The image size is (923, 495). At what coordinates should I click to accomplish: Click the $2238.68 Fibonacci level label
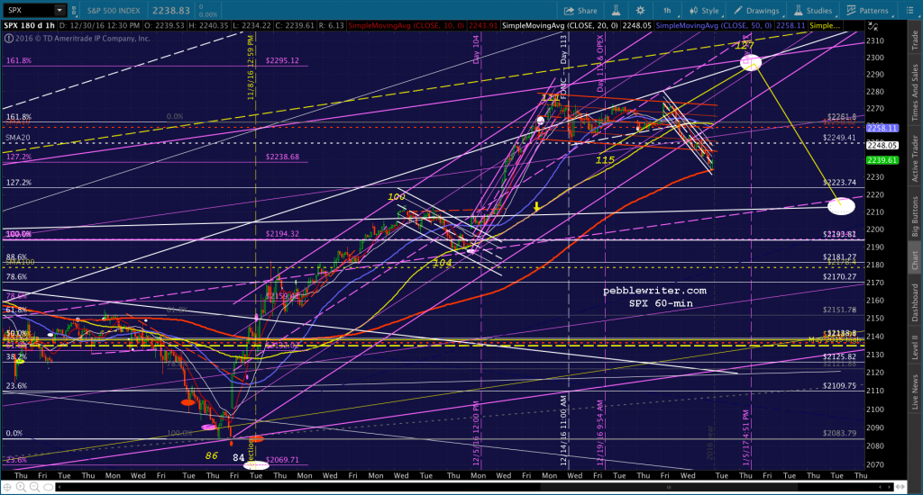282,157
